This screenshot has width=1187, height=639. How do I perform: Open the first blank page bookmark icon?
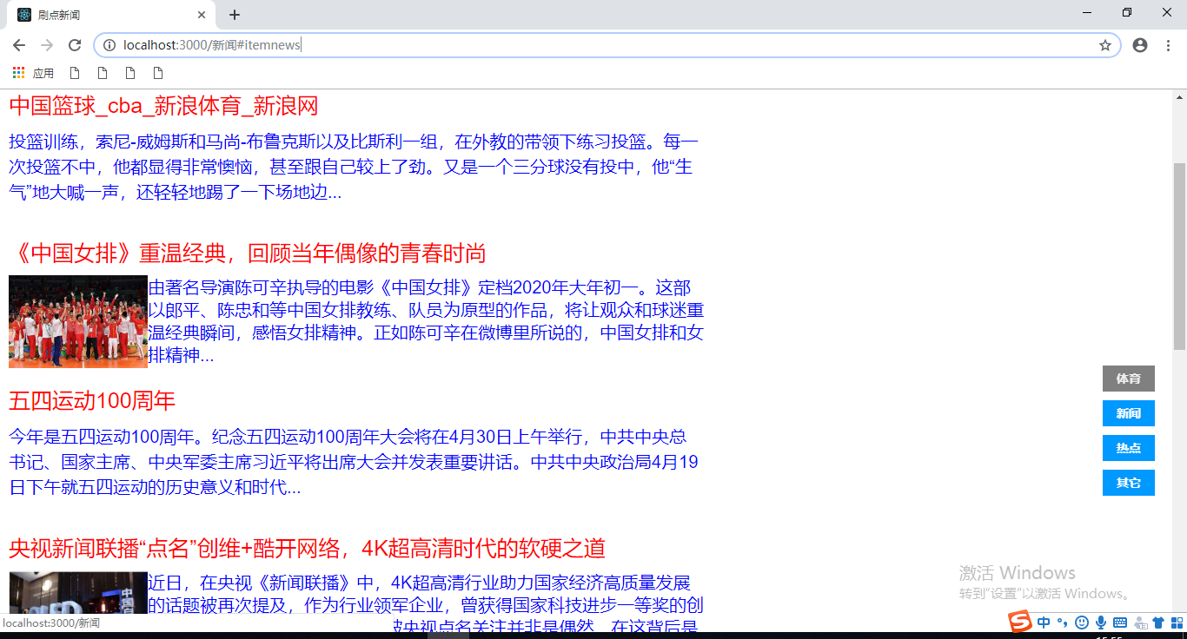75,73
